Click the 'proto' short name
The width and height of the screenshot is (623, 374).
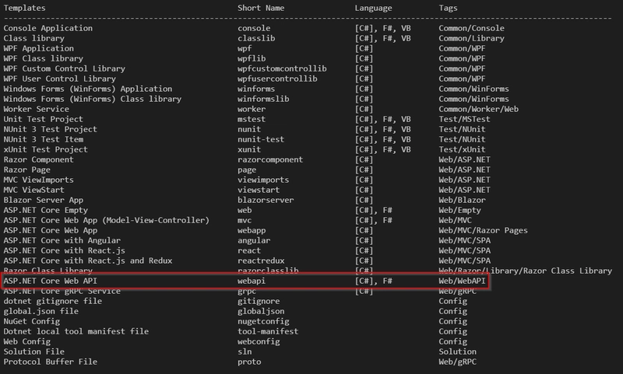(x=249, y=362)
